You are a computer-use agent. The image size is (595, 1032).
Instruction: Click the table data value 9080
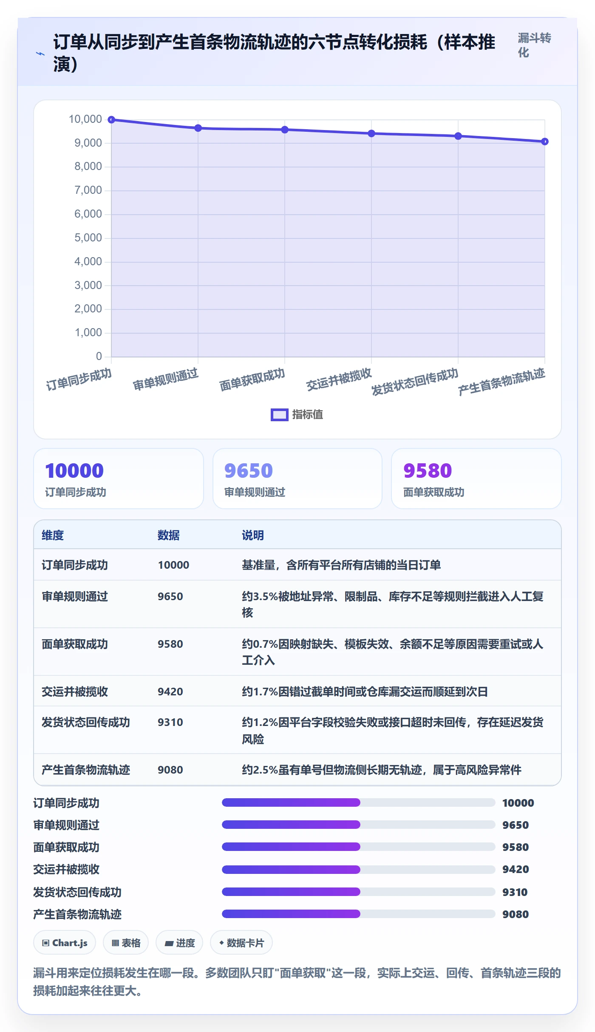pos(170,770)
